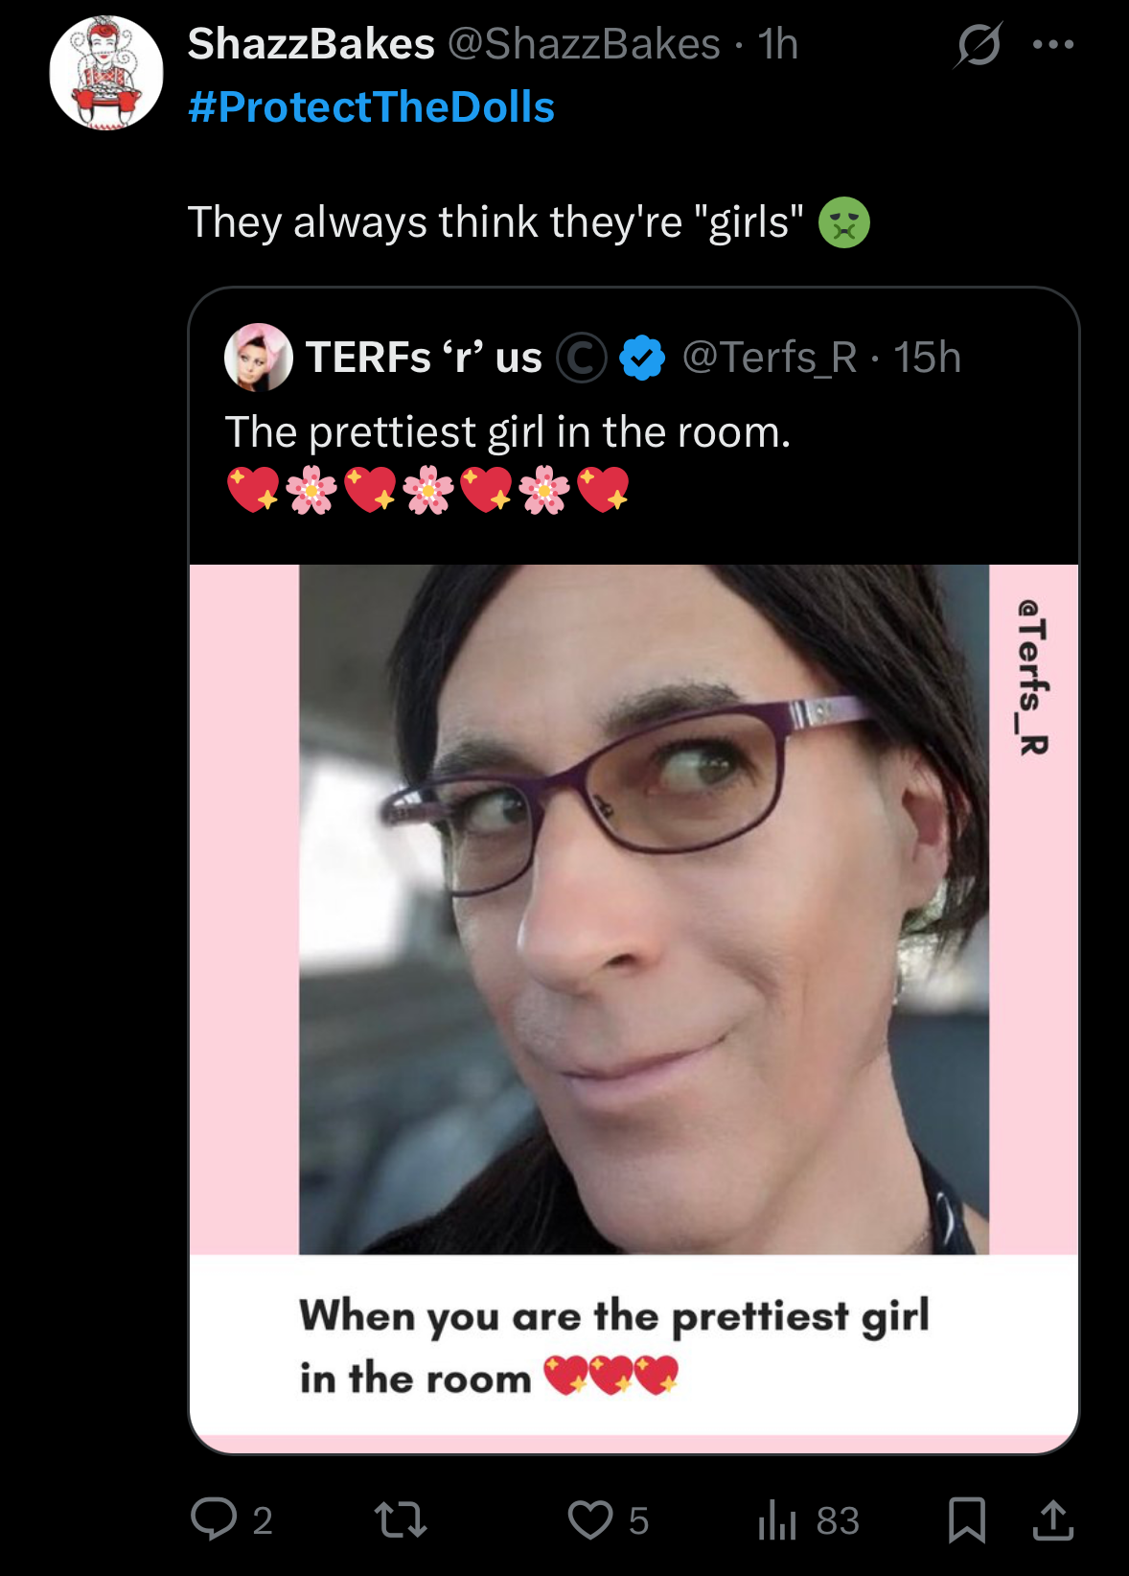Click the 1h post timestamp
Image resolution: width=1129 pixels, height=1576 pixels.
(777, 44)
